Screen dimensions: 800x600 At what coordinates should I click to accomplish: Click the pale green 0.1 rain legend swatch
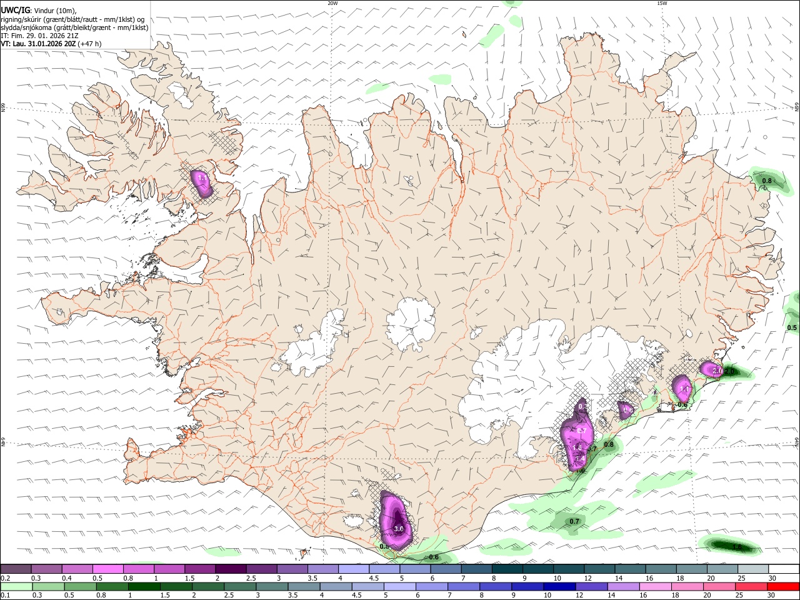(16, 587)
